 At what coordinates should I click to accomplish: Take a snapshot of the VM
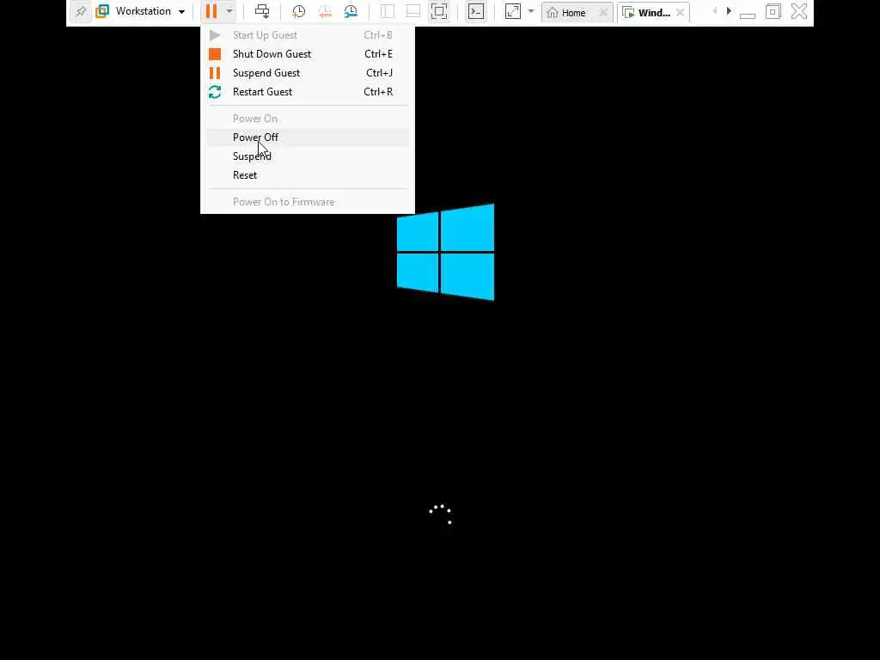298,11
